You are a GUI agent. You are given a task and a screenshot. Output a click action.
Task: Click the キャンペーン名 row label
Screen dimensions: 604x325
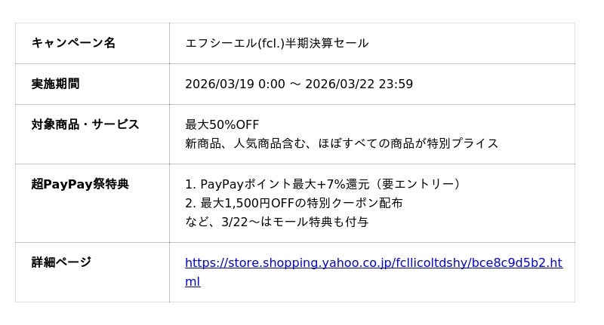tap(73, 43)
